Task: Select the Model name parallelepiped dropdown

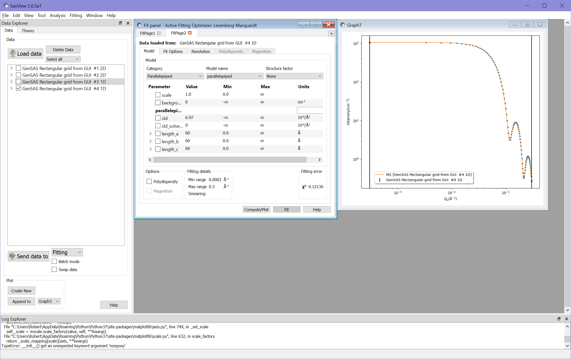Action: click(234, 76)
